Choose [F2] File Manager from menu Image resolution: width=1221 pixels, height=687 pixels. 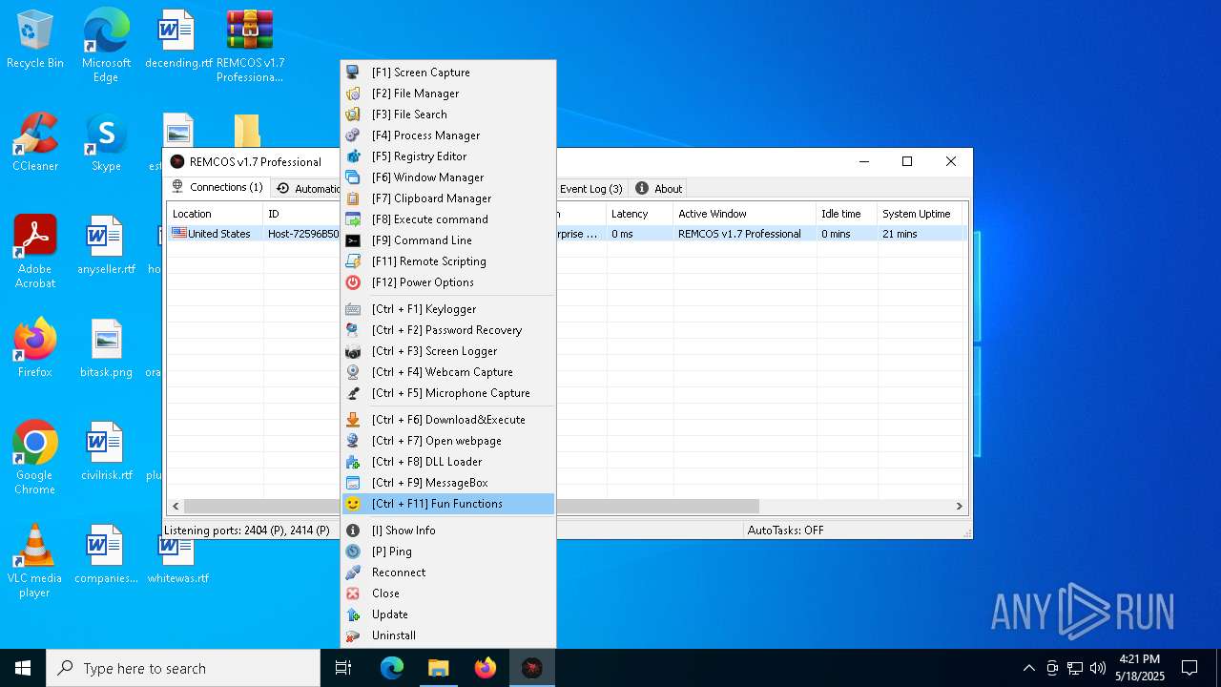(x=448, y=94)
